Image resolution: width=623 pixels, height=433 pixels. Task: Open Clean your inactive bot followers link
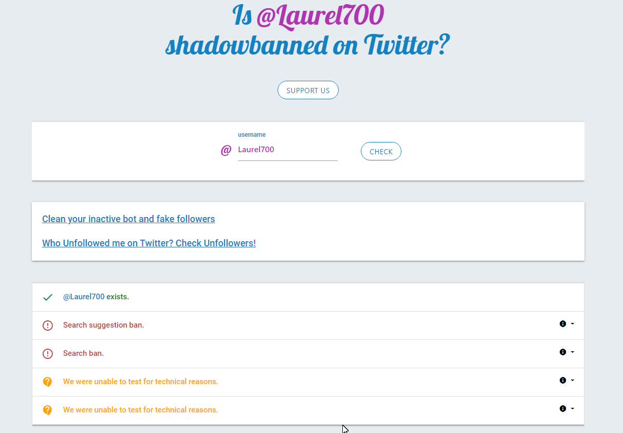pyautogui.click(x=129, y=219)
